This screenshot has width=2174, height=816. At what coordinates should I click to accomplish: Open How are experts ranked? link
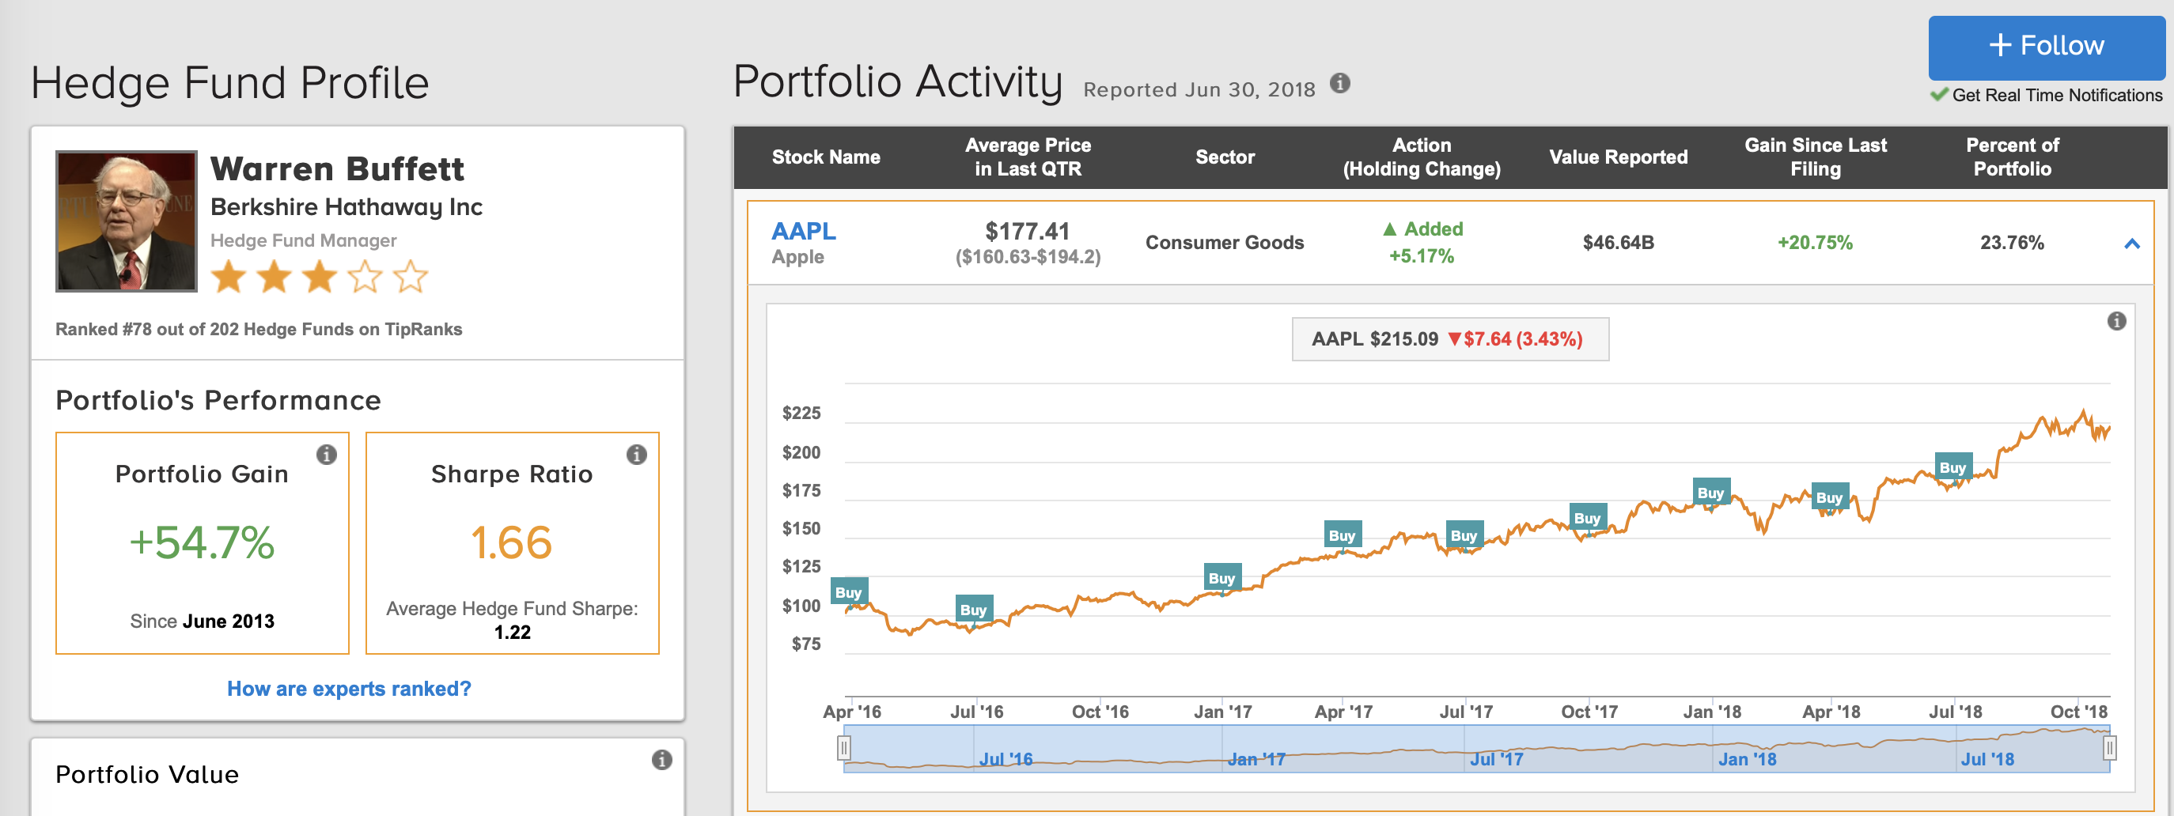click(x=349, y=689)
